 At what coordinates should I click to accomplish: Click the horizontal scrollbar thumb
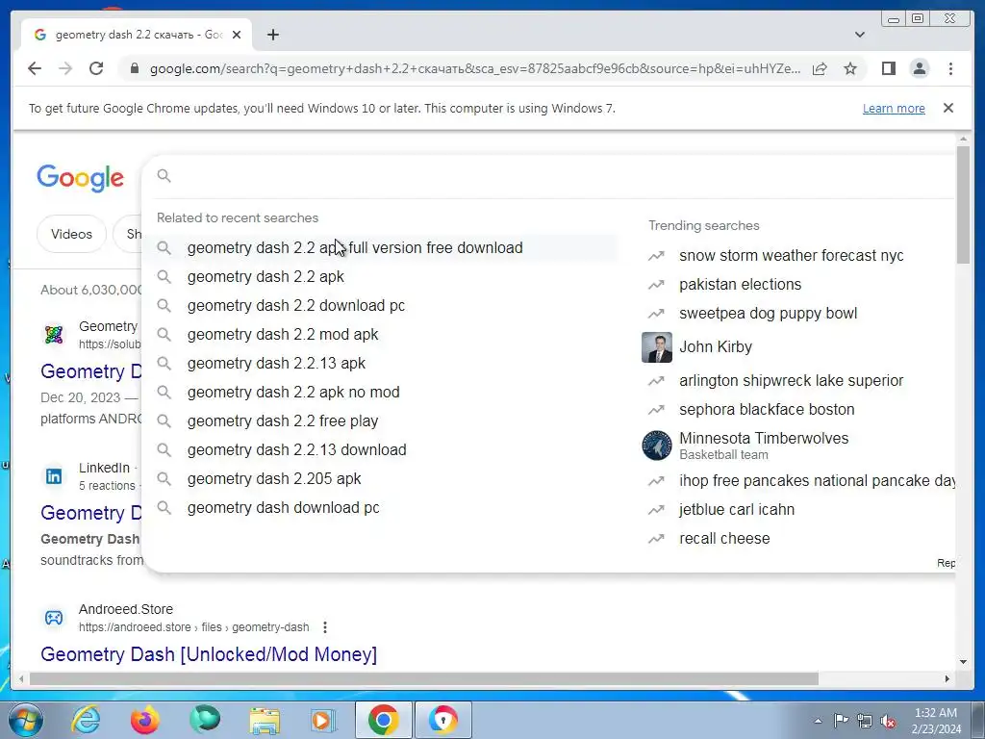(x=424, y=678)
